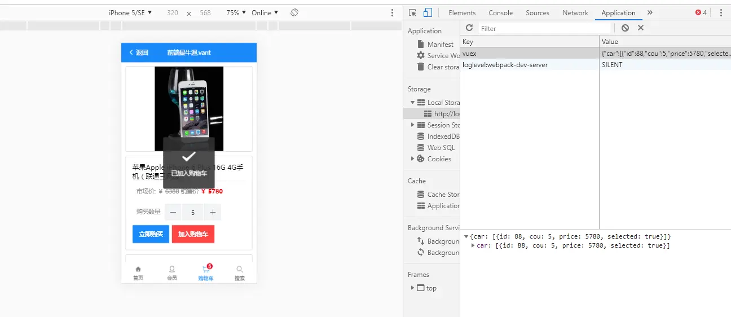Switch to the Console tab
731x317 pixels.
point(501,12)
